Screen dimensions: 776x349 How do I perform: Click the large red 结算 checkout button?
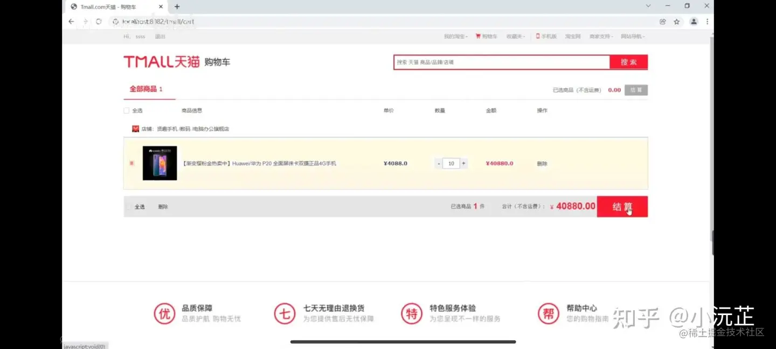[x=622, y=206]
